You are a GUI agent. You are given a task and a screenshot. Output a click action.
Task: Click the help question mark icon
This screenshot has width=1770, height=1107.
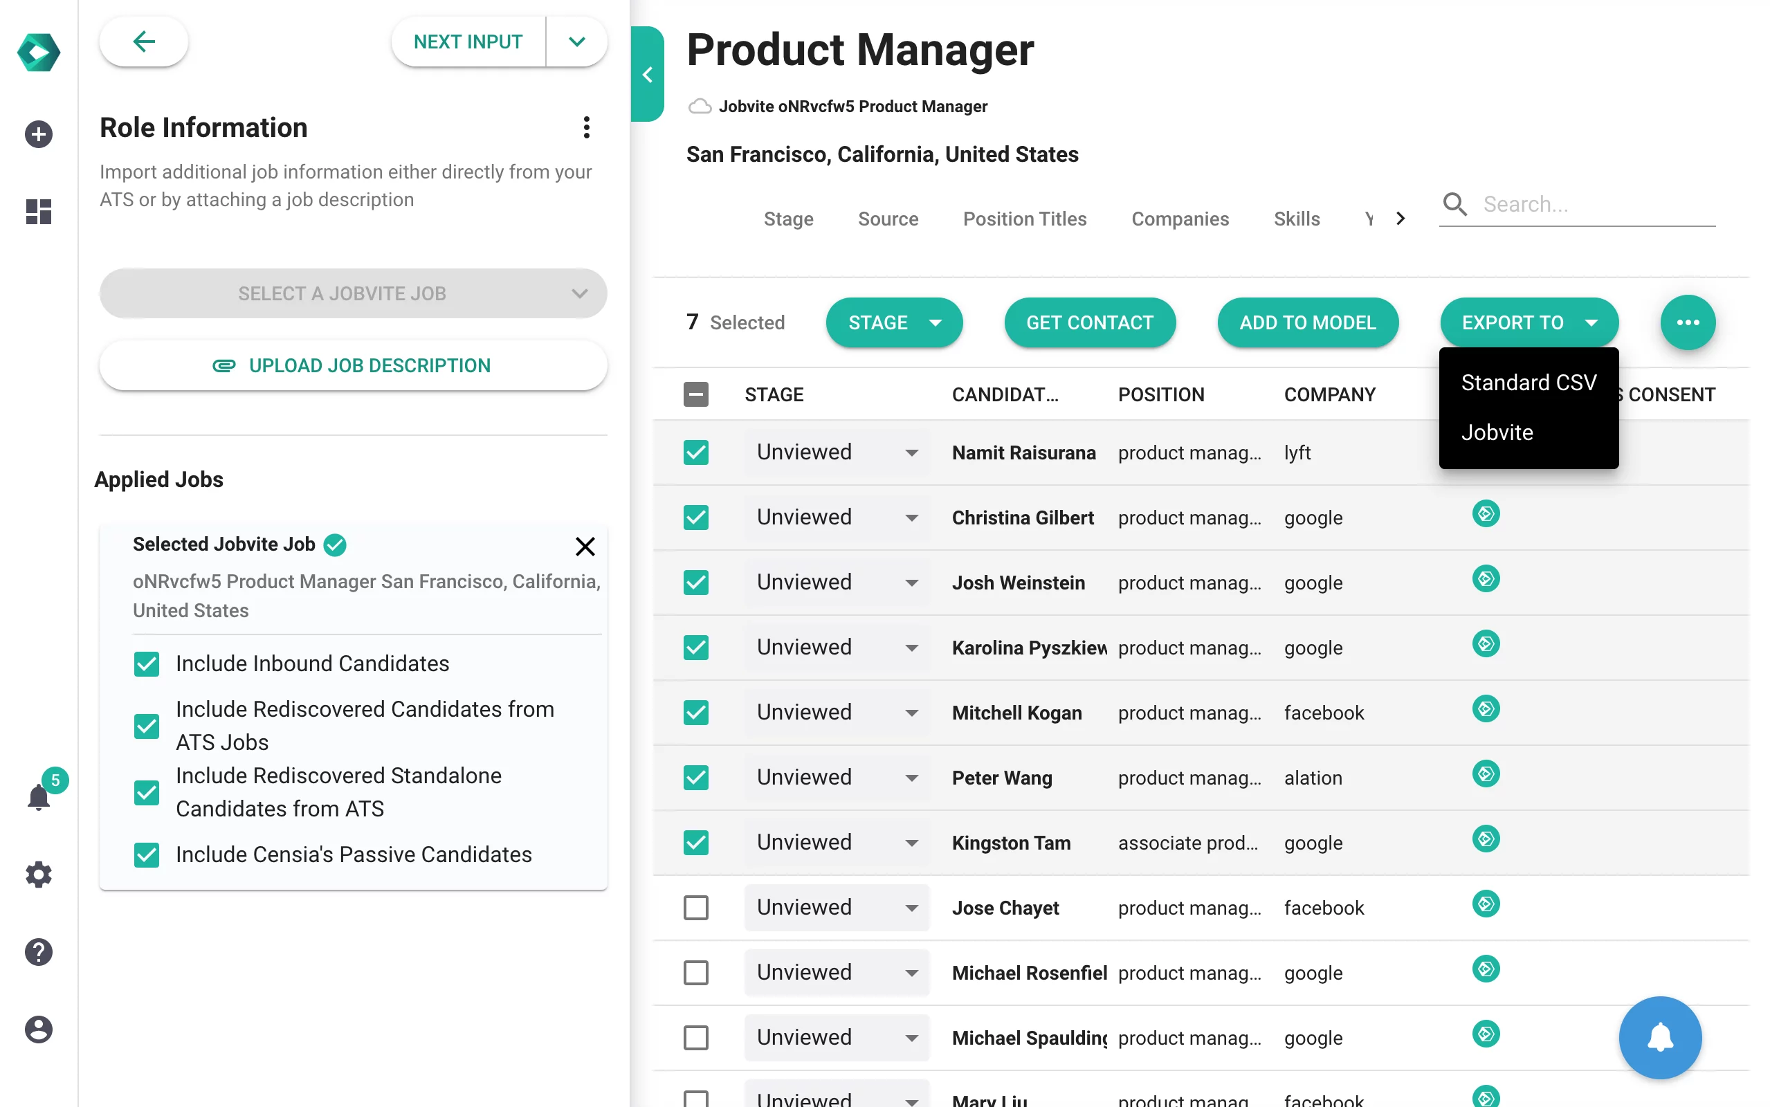38,951
